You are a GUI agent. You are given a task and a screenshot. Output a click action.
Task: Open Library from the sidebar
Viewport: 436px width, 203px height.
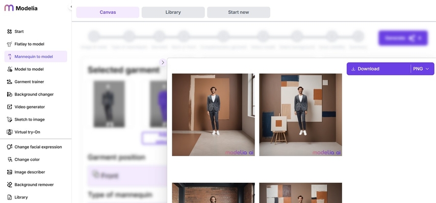(36, 197)
